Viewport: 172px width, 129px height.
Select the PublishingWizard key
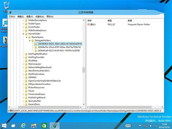click(37, 97)
